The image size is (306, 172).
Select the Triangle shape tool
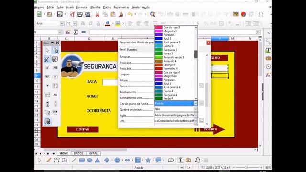pyautogui.click(x=98, y=160)
